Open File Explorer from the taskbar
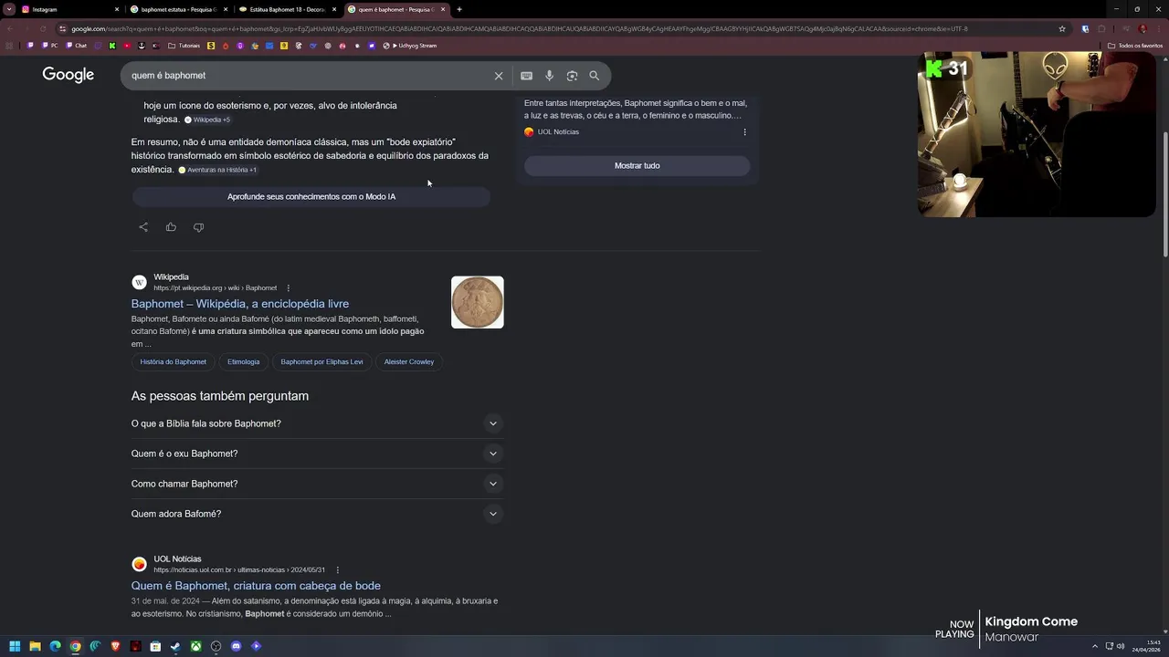1169x657 pixels. (35, 646)
